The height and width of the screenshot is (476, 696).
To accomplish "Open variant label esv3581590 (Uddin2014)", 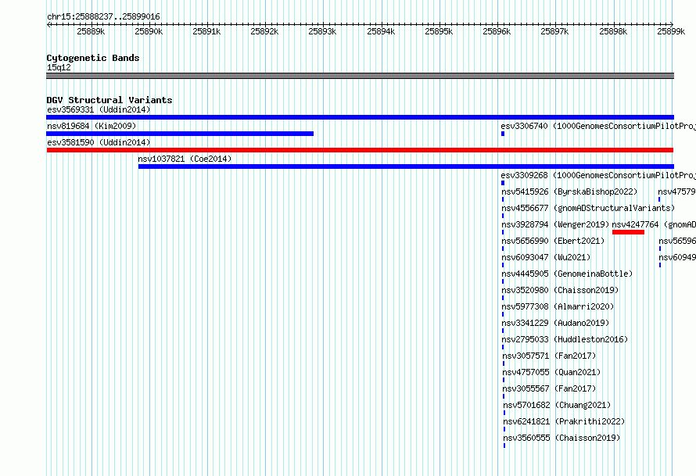I will 99,142.
